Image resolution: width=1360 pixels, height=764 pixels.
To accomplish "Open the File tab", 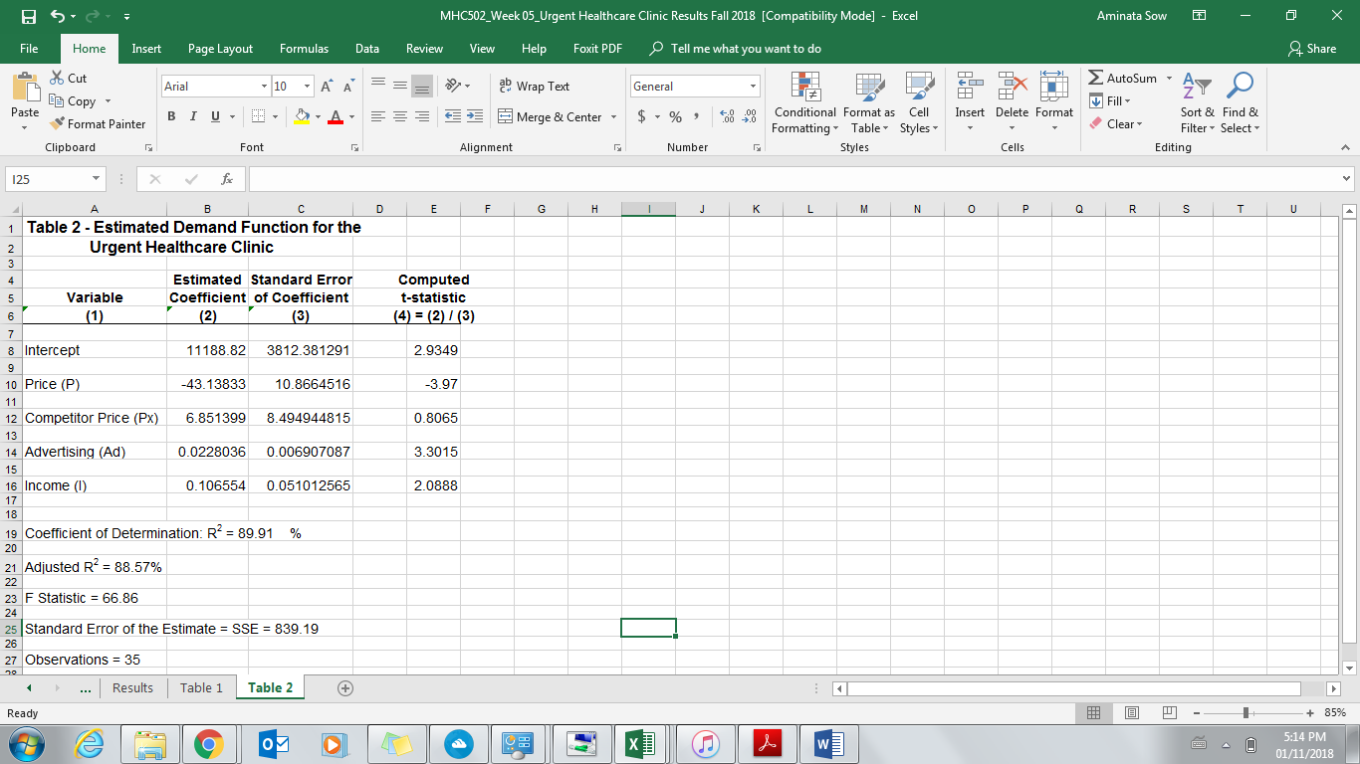I will coord(29,49).
